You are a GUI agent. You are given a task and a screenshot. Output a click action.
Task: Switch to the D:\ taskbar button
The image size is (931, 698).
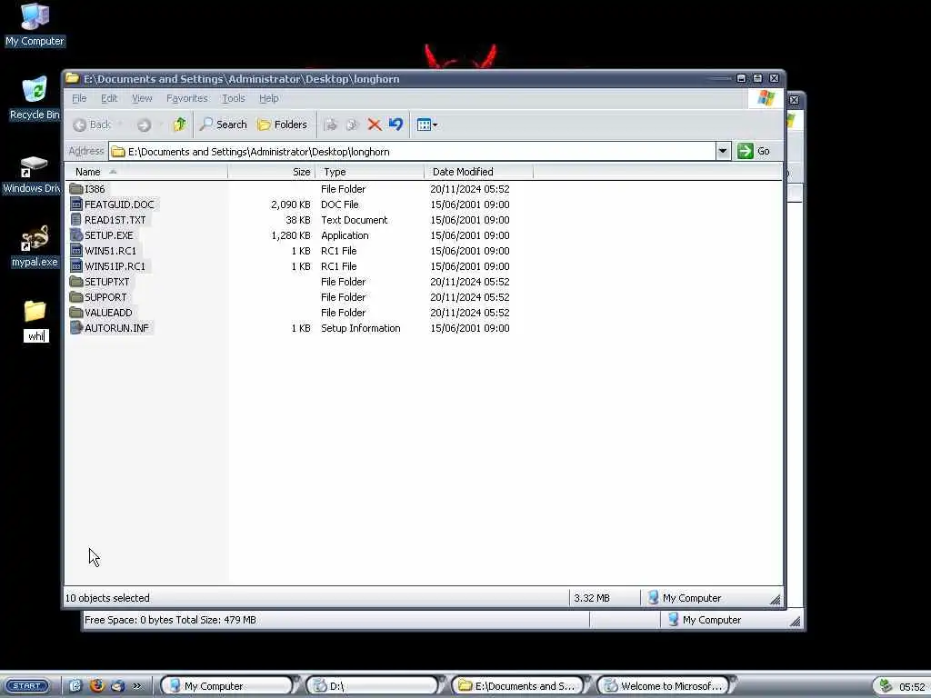click(x=373, y=685)
